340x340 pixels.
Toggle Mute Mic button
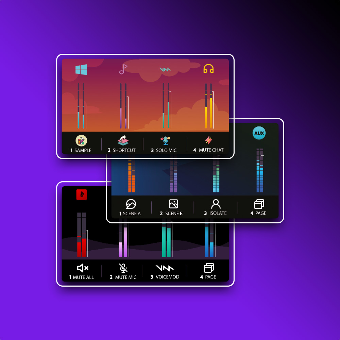click(123, 268)
